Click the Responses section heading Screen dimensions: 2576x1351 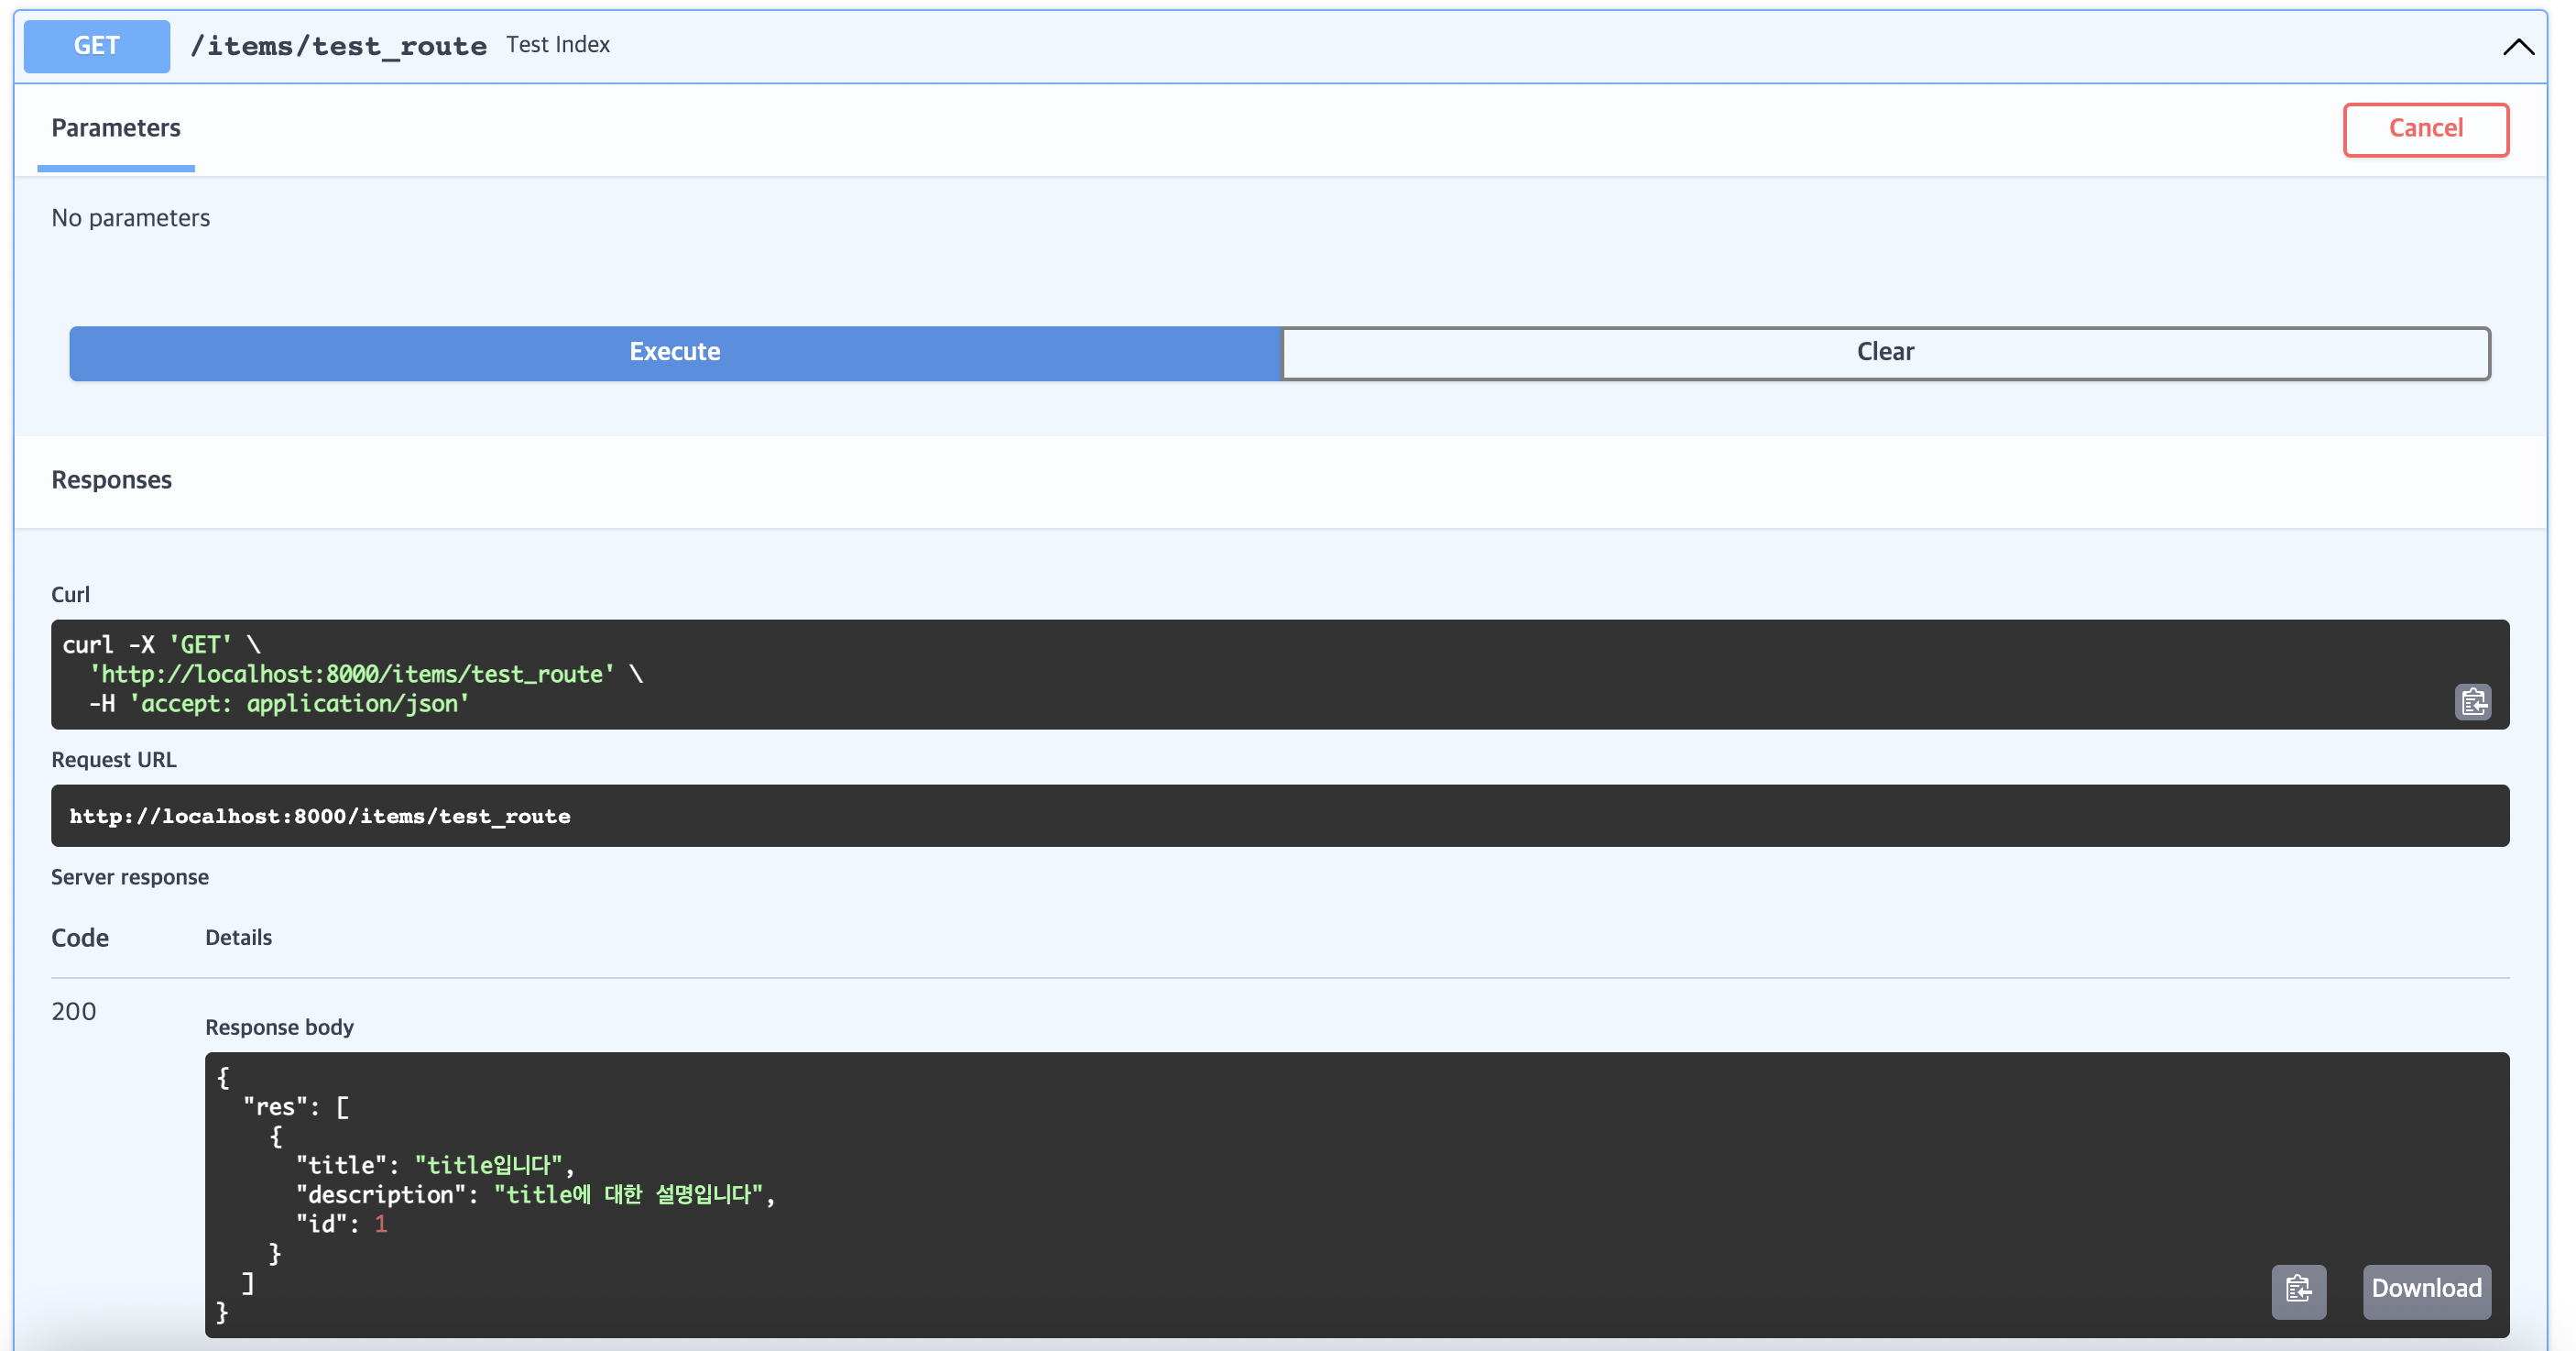(112, 480)
